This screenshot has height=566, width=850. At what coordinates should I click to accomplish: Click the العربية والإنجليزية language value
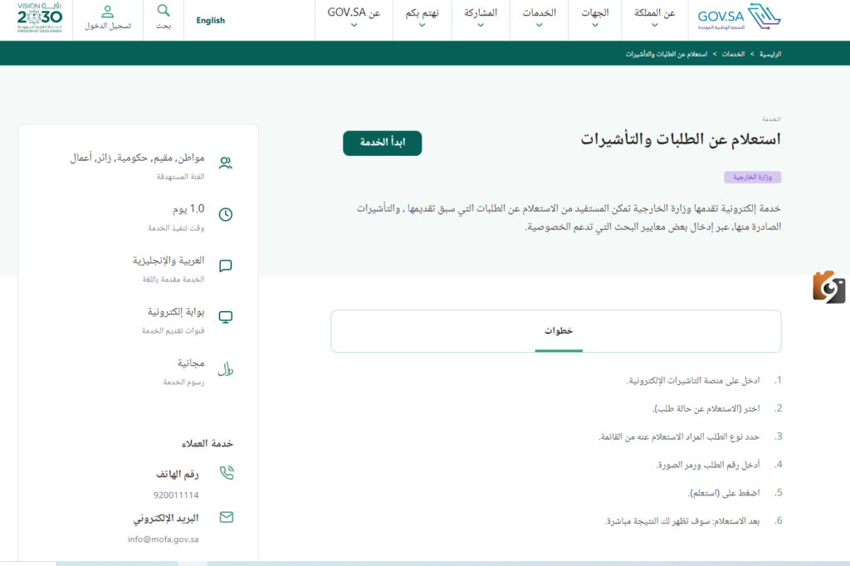pos(169,261)
